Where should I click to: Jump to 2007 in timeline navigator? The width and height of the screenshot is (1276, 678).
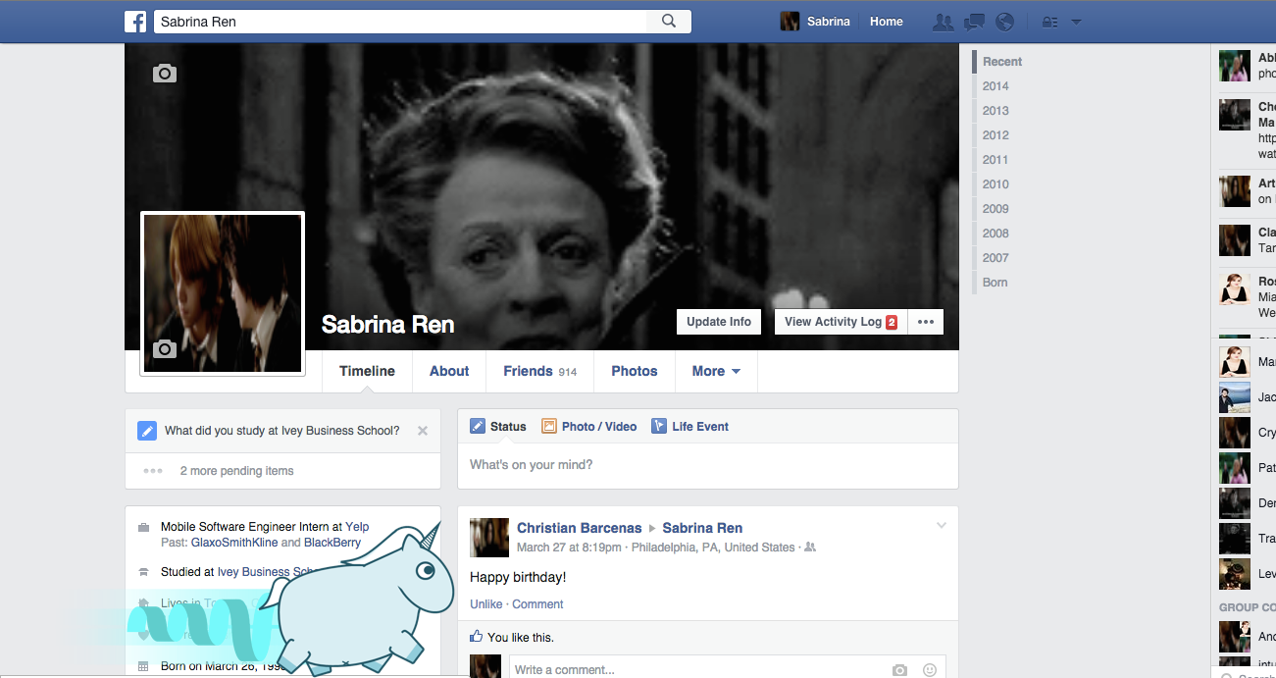point(995,258)
